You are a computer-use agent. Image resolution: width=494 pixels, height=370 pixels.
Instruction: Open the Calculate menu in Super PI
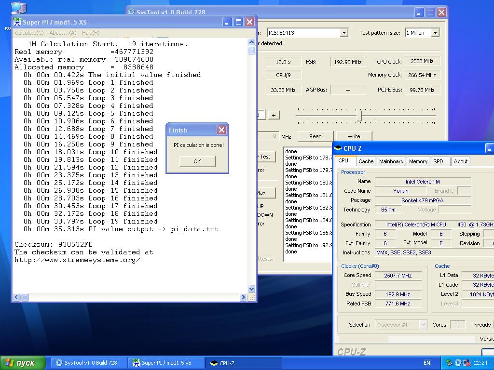click(x=29, y=33)
